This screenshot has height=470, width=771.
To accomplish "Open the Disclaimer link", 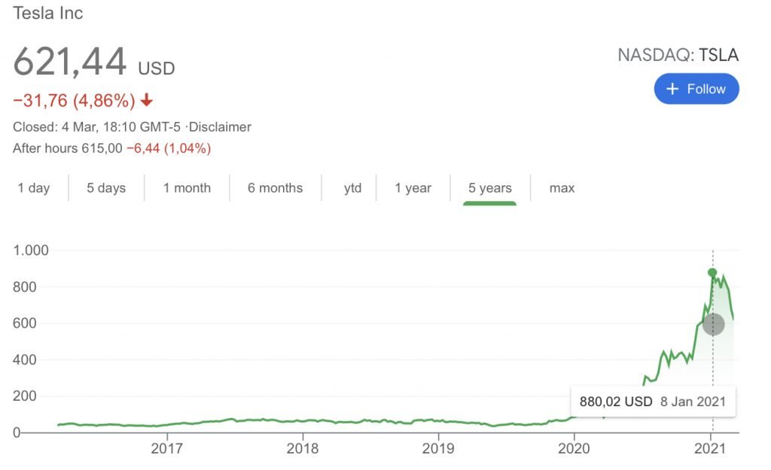I will (220, 127).
